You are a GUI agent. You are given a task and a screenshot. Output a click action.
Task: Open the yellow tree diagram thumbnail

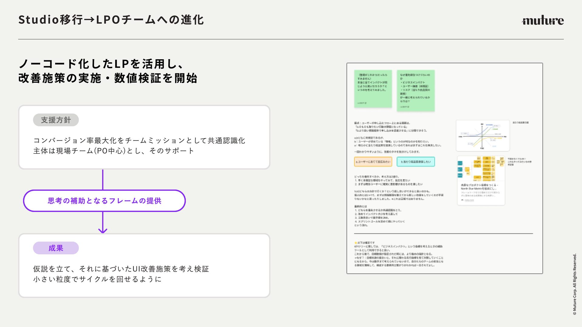click(x=481, y=168)
